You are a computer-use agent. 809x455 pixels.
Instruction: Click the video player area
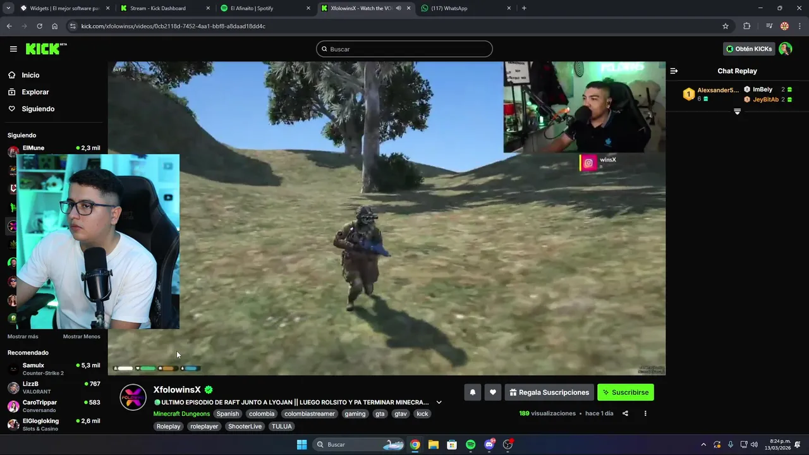click(x=386, y=218)
